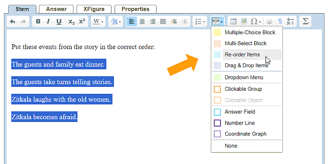Screen dimensions: 328x164
Task: Open the font style dropdown
Action: coord(116,21)
